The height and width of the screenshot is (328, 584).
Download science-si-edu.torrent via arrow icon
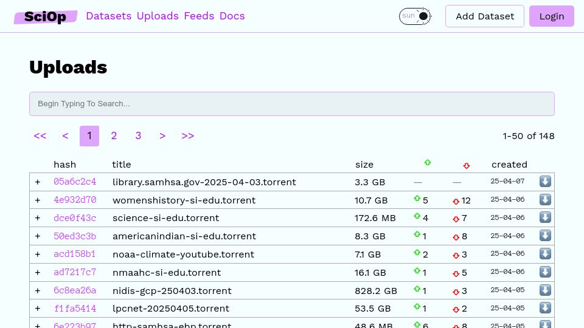tap(545, 217)
